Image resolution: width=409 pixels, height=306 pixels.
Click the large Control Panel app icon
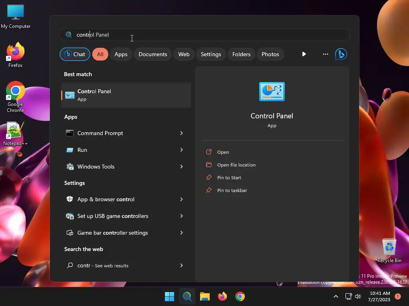[x=272, y=92]
